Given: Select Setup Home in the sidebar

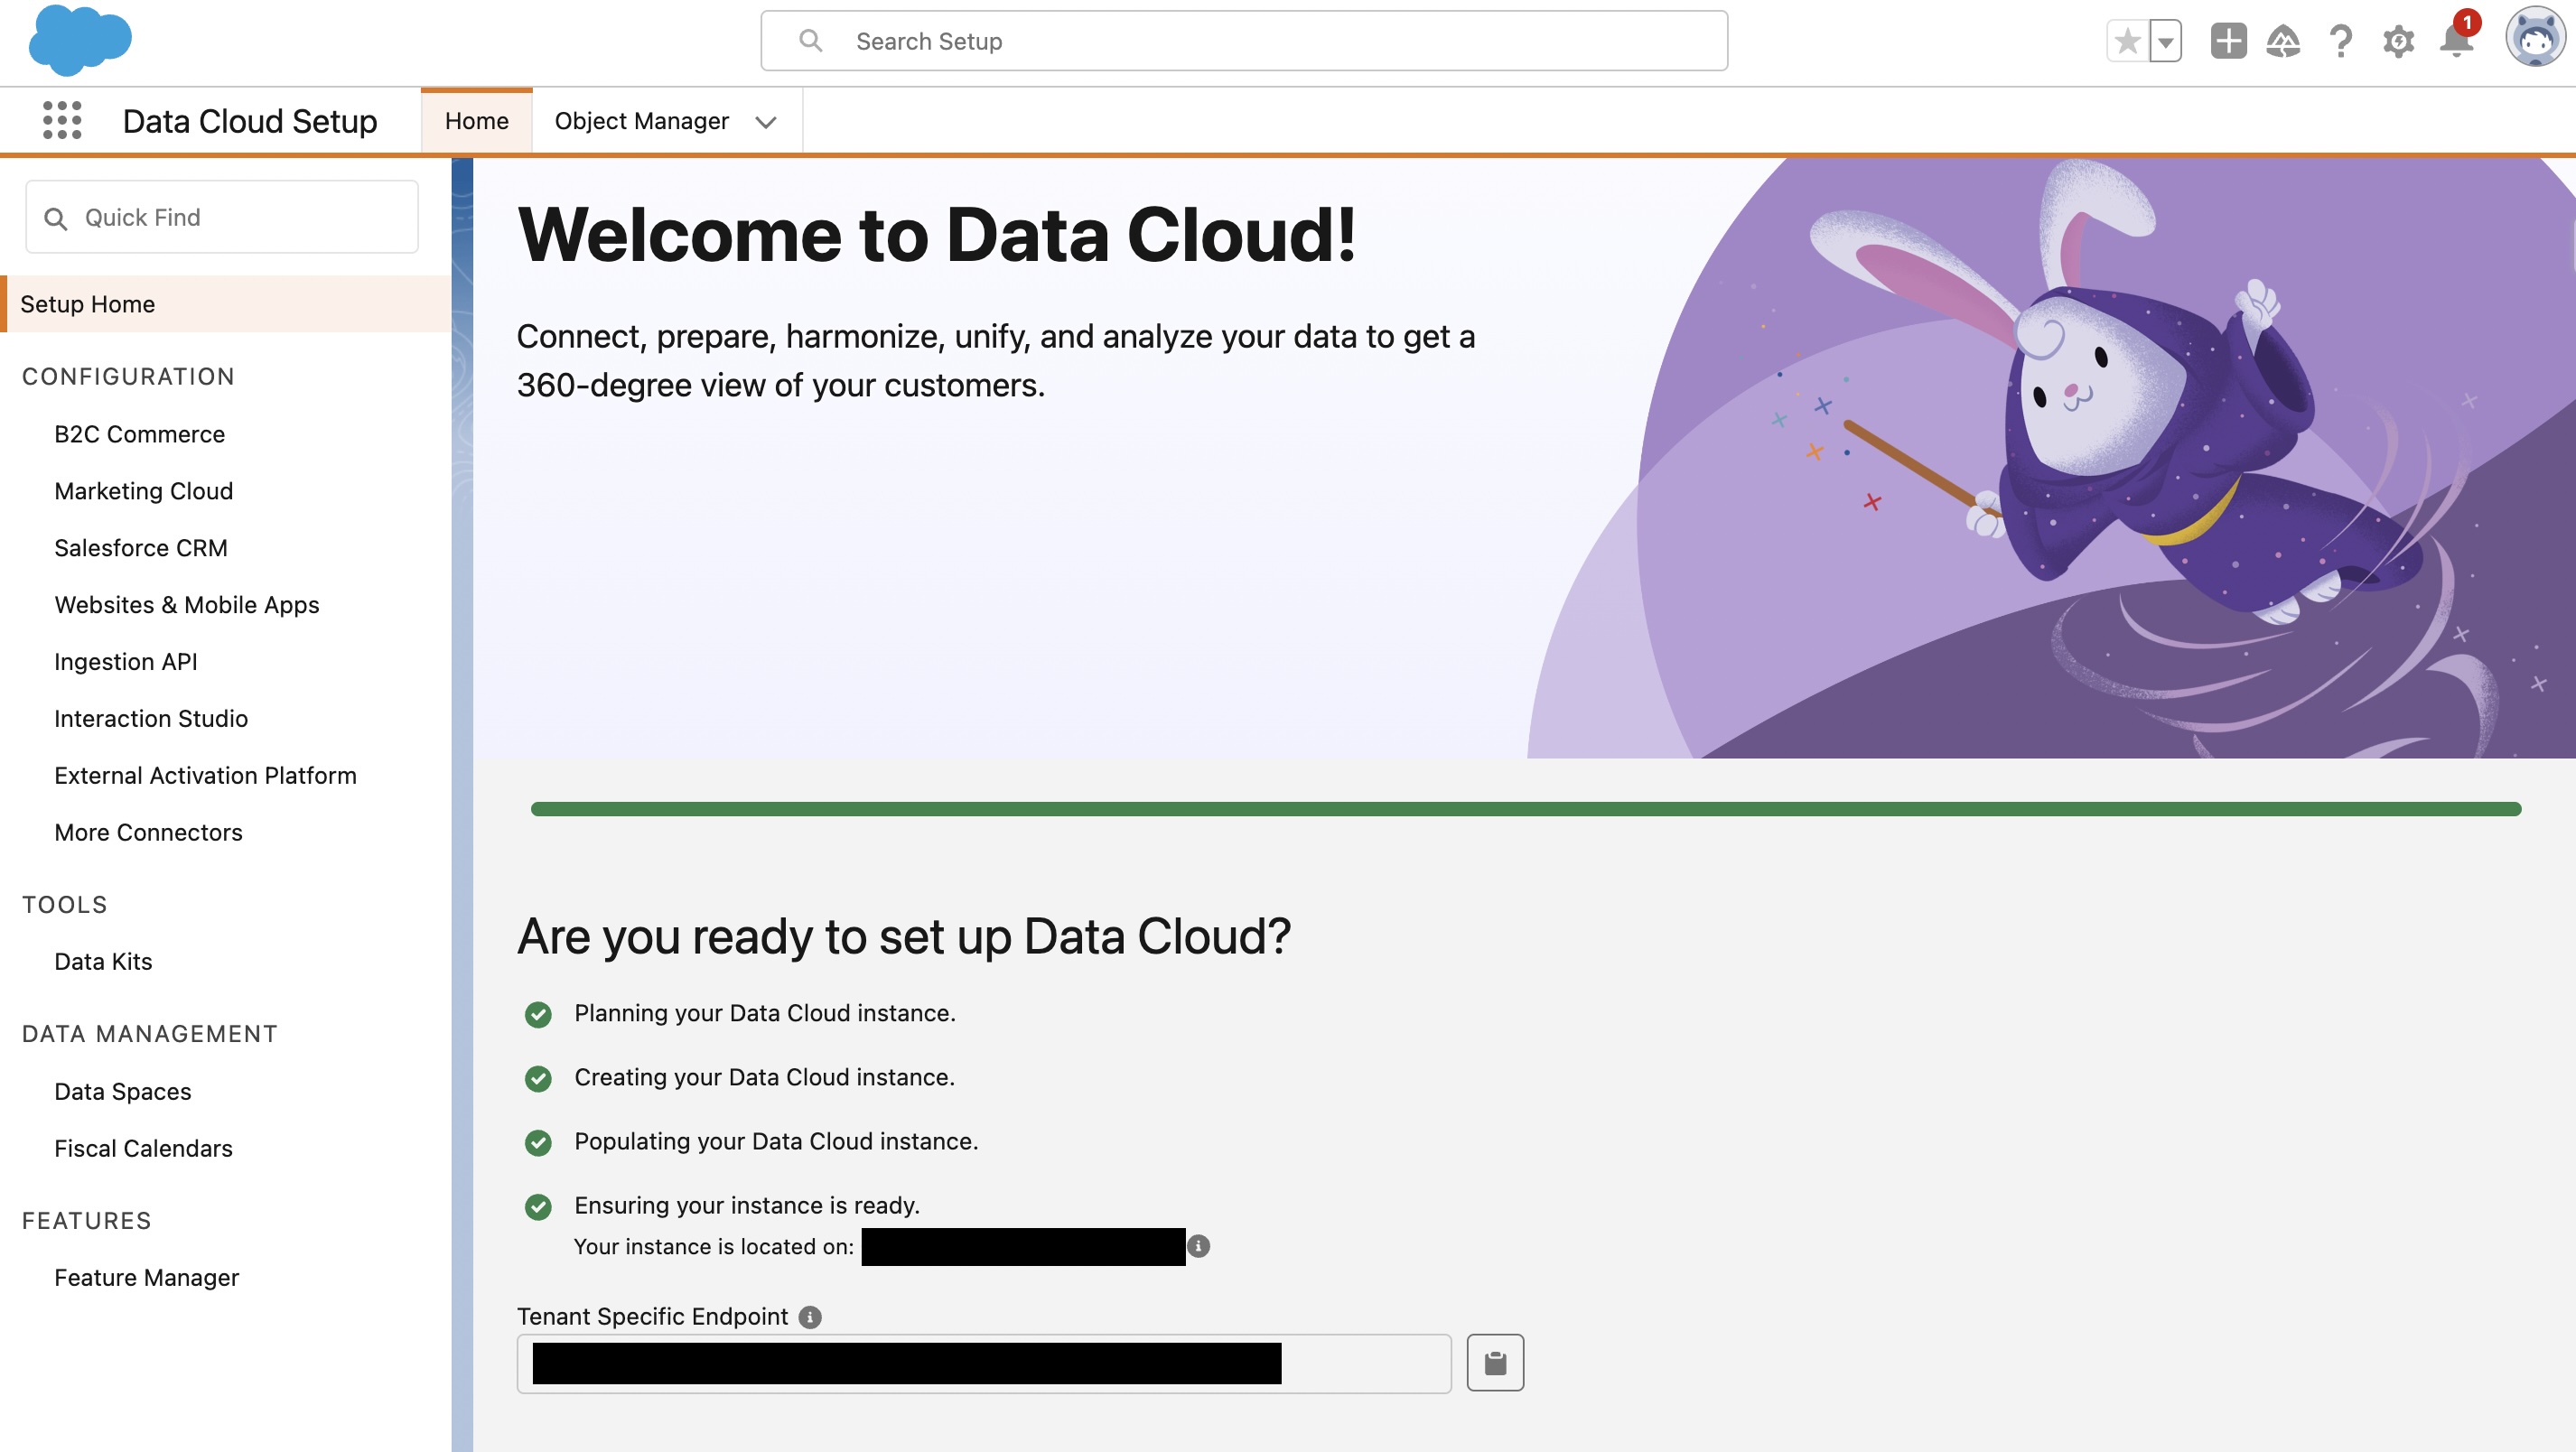Looking at the screenshot, I should tap(225, 304).
